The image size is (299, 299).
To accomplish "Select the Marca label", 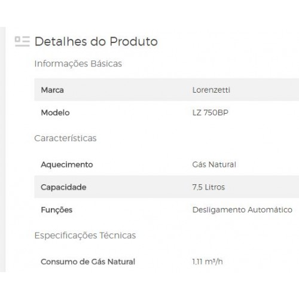I will point(53,90).
